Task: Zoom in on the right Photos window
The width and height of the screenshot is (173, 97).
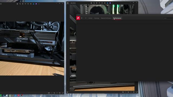Action: pos(128,92)
